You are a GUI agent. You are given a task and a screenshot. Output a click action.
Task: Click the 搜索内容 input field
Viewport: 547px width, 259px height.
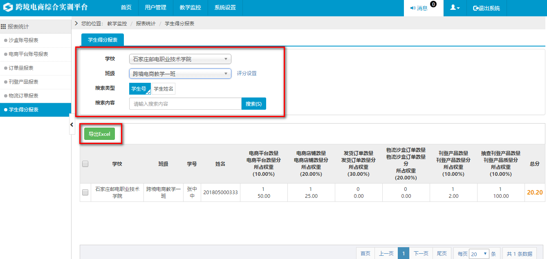185,104
